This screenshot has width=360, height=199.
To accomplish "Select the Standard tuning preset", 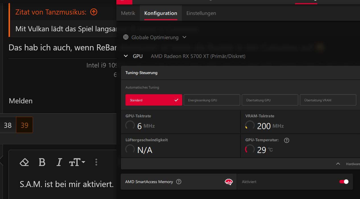I will coord(154,100).
